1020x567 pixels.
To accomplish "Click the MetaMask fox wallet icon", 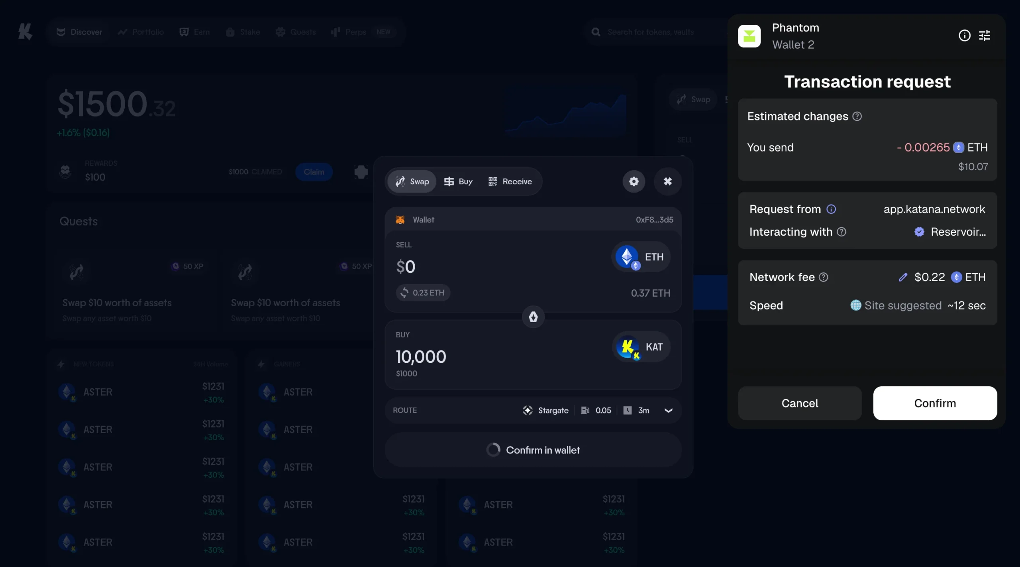I will click(400, 220).
